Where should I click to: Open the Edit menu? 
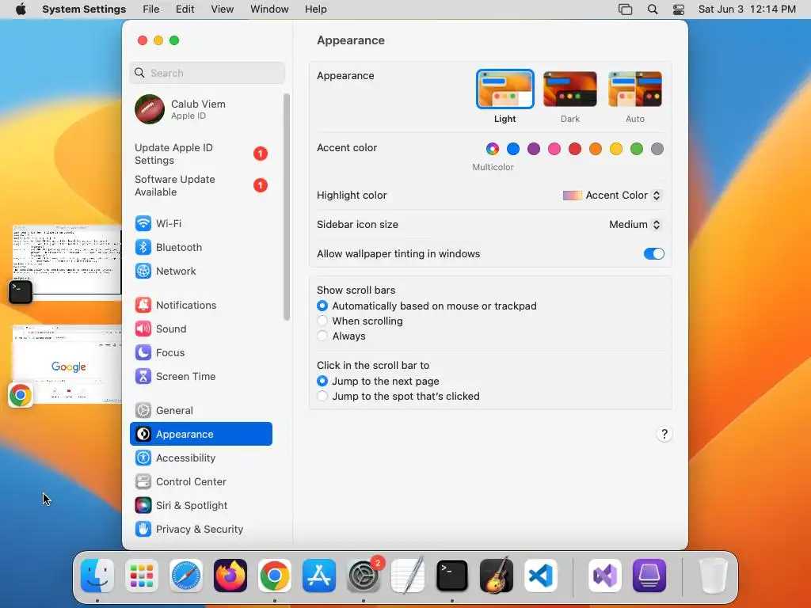[185, 9]
